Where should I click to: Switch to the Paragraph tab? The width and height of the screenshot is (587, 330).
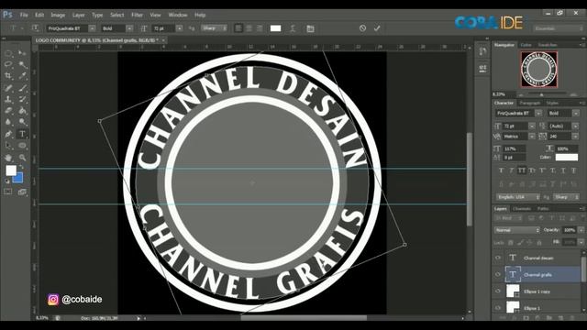point(530,103)
